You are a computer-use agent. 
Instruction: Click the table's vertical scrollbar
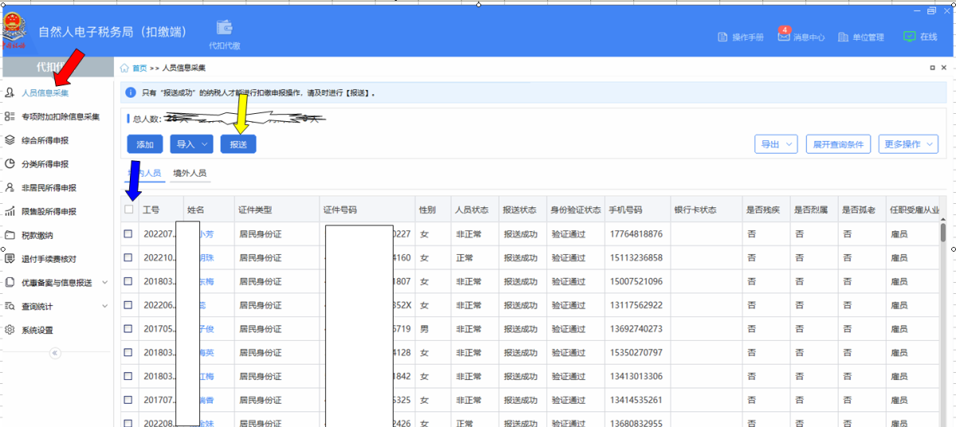tap(943, 233)
